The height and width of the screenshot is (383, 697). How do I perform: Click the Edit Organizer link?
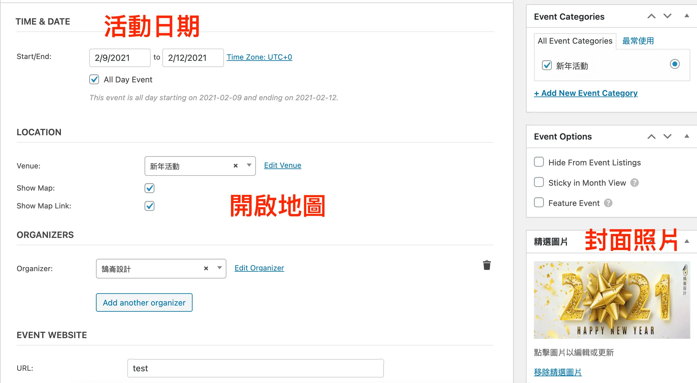point(259,268)
